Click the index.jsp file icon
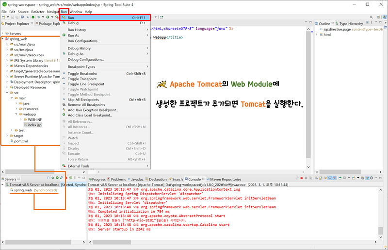Image resolution: width=388 pixels, height=250 pixels. (x=26, y=125)
